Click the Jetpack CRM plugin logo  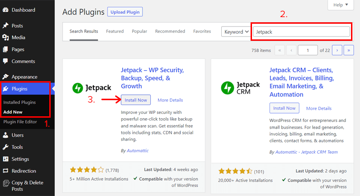(240, 88)
